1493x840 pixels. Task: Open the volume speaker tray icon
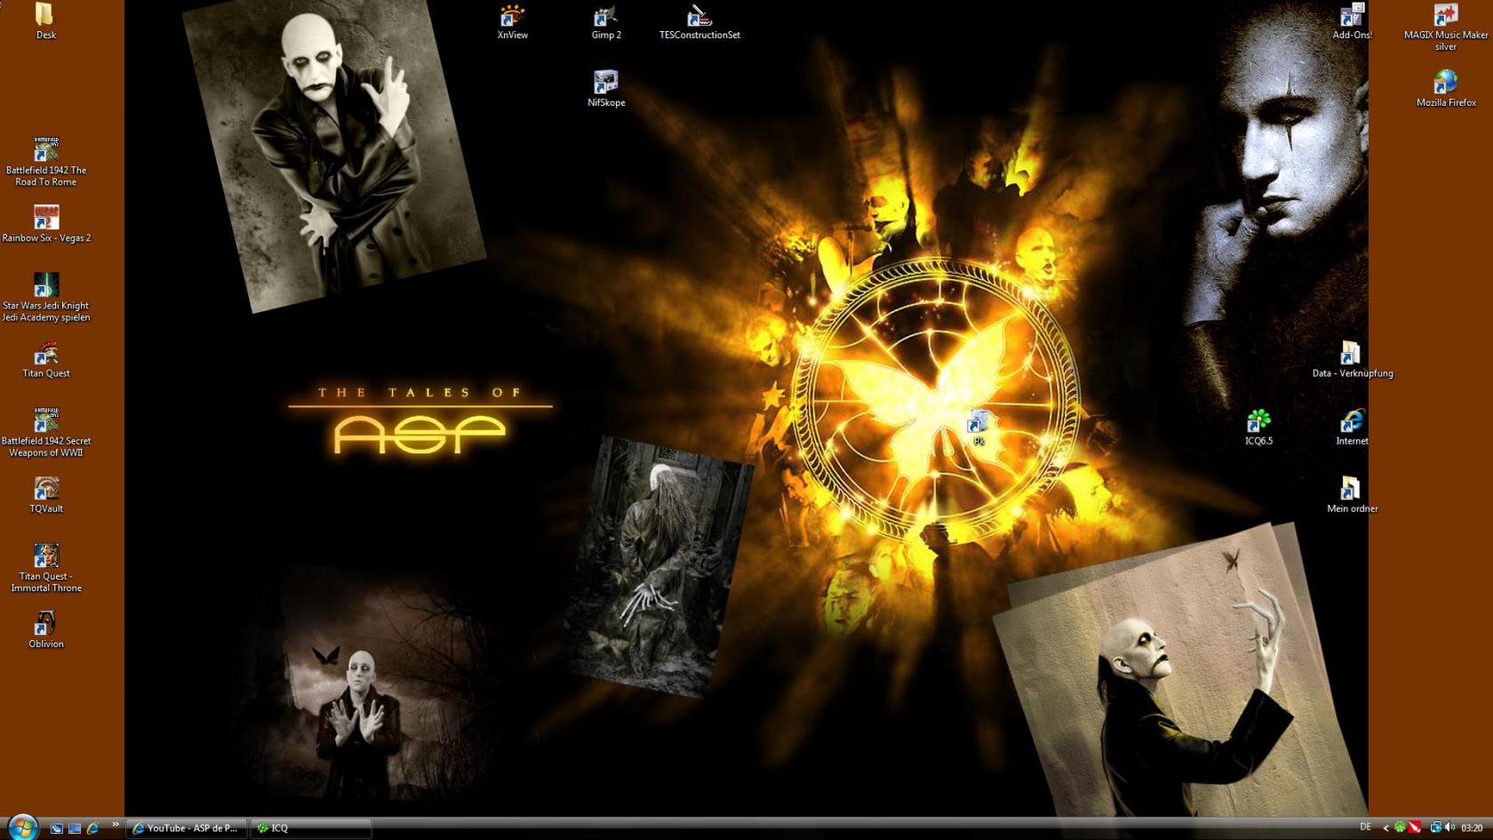click(x=1450, y=828)
